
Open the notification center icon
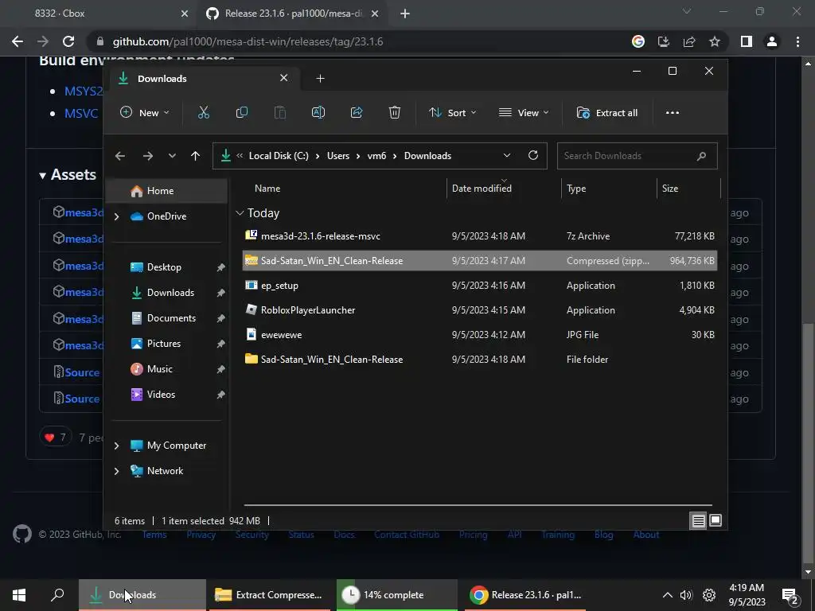pyautogui.click(x=790, y=595)
